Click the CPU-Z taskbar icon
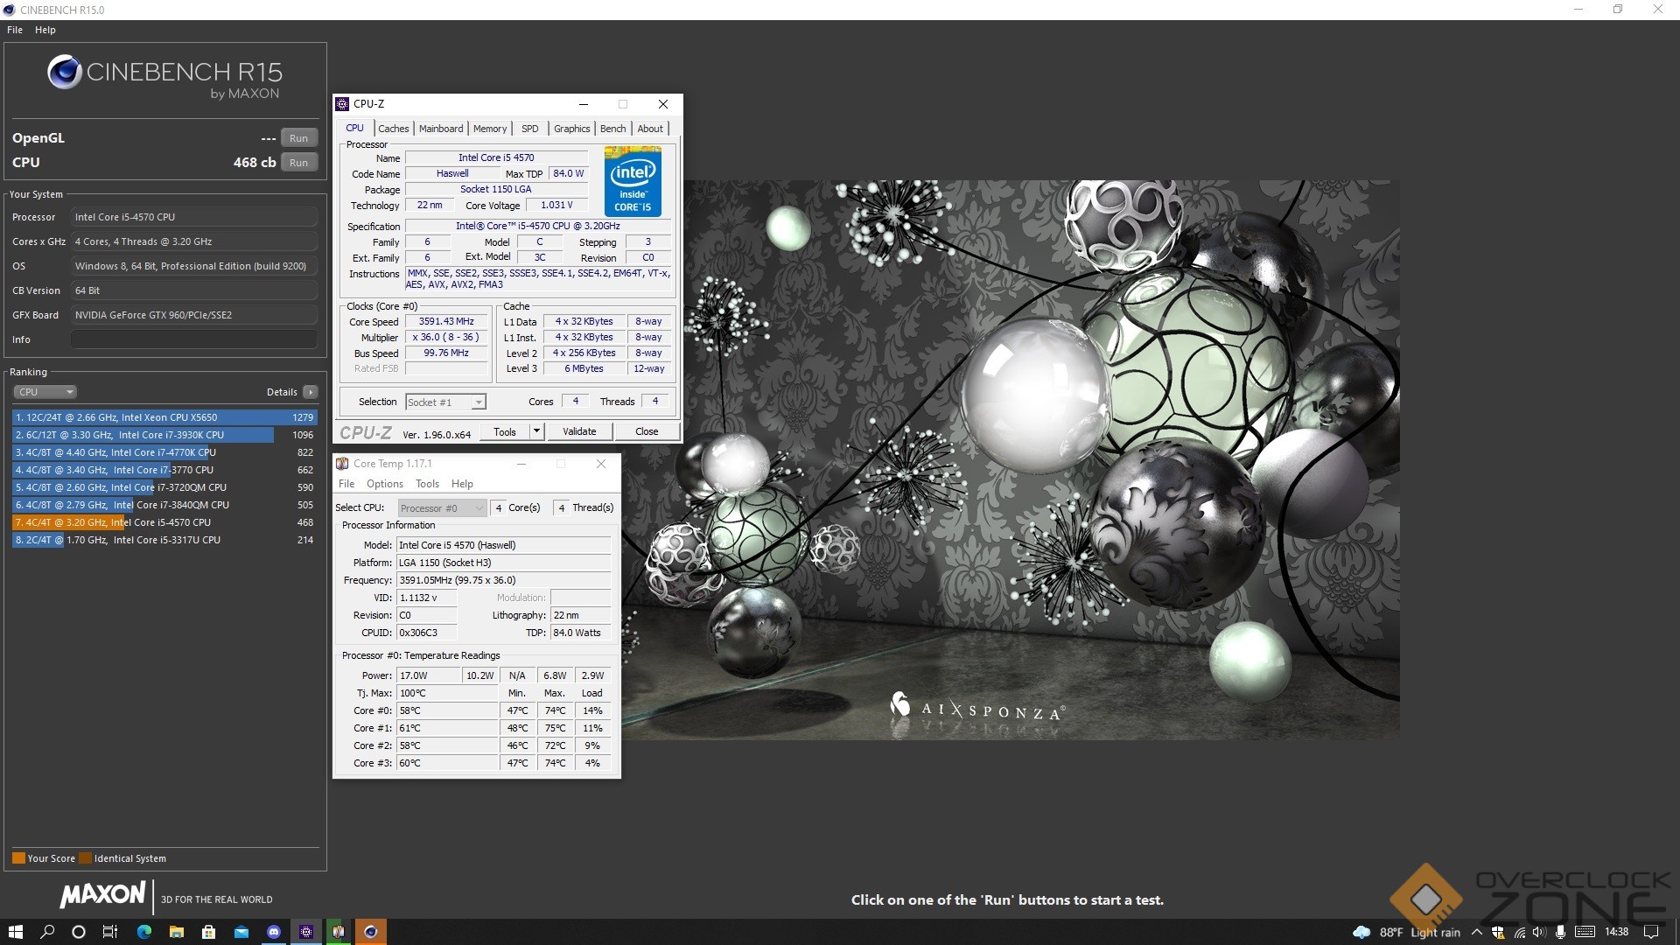The height and width of the screenshot is (945, 1680). [x=306, y=932]
